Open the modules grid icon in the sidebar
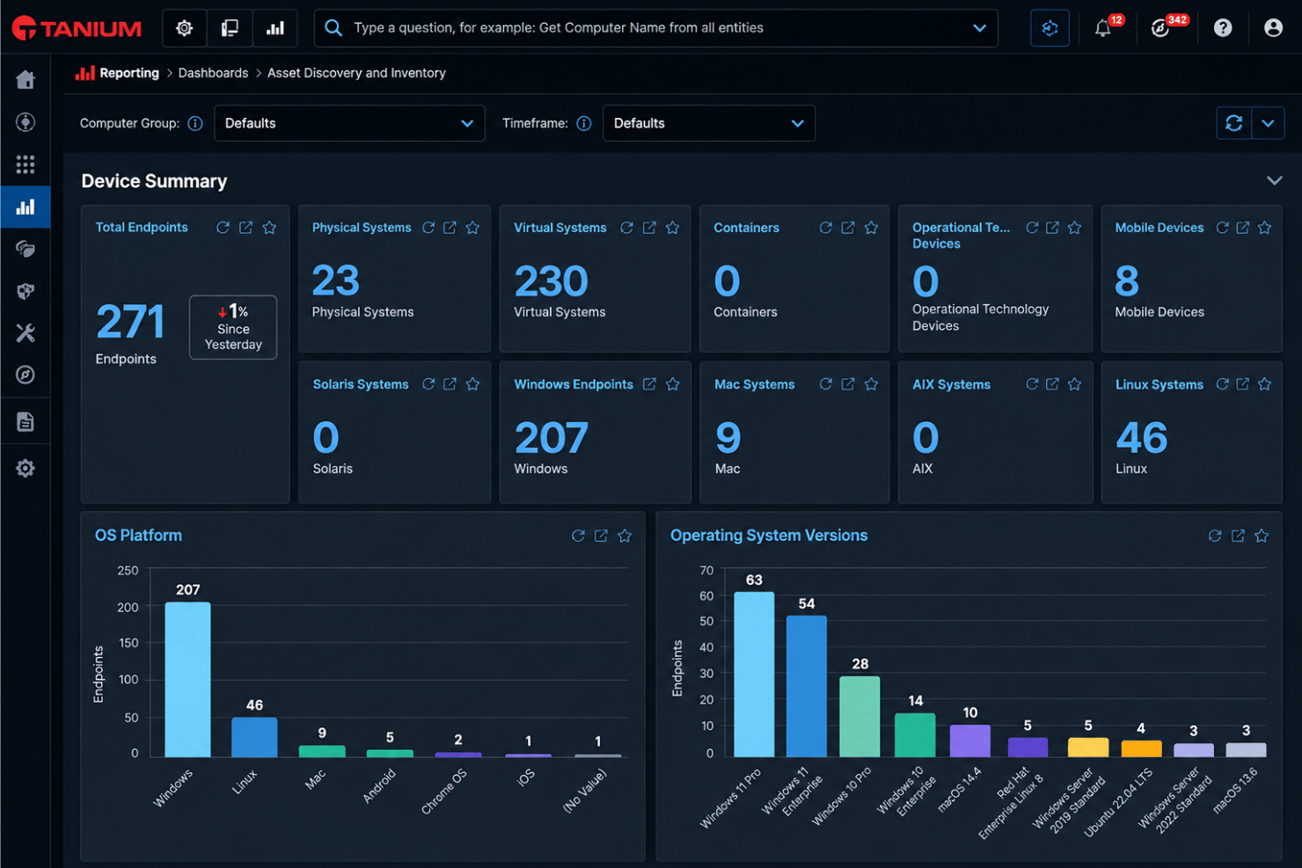Viewport: 1302px width, 868px height. tap(26, 164)
